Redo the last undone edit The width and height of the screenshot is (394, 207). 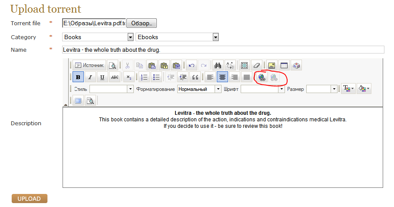click(204, 65)
